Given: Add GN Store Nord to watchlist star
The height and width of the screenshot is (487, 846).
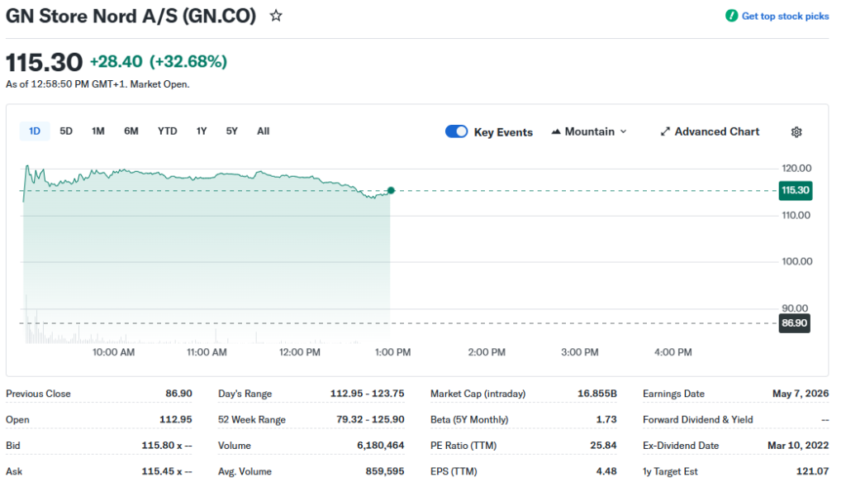Looking at the screenshot, I should (276, 16).
